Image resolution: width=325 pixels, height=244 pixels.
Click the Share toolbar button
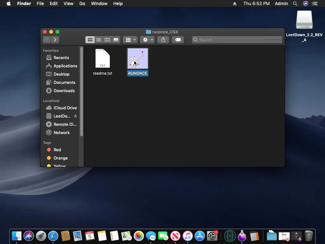(163, 40)
